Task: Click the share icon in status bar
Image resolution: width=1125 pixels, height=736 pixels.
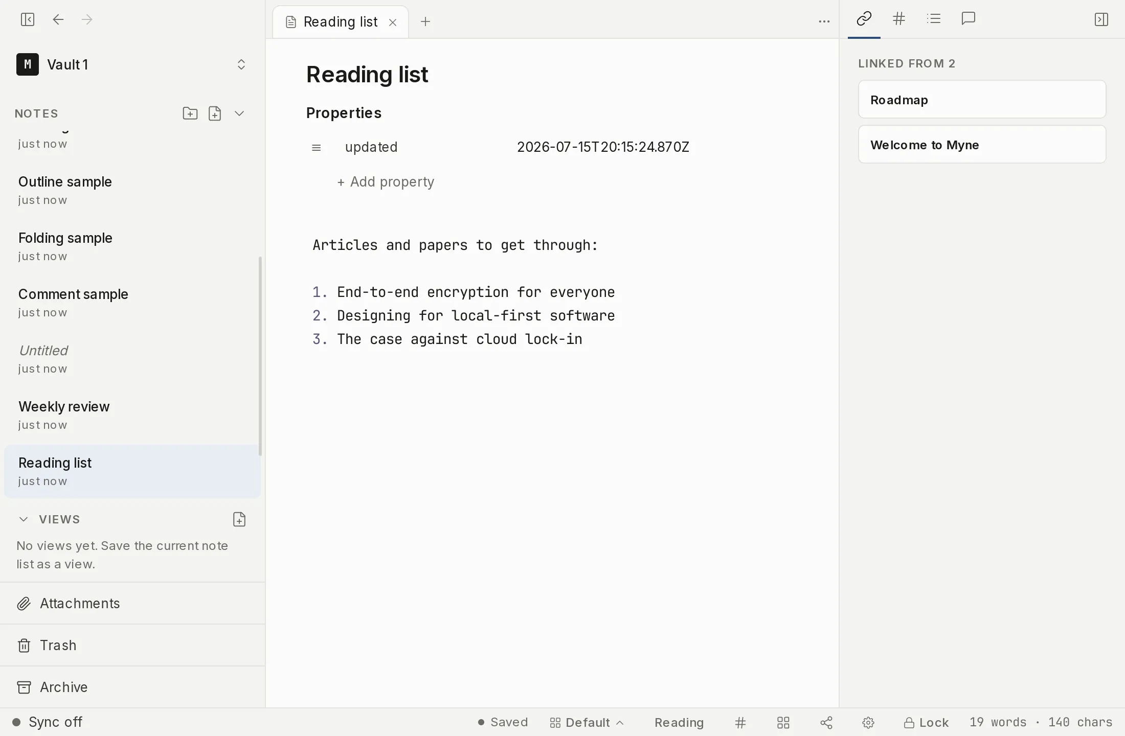Action: pyautogui.click(x=826, y=723)
